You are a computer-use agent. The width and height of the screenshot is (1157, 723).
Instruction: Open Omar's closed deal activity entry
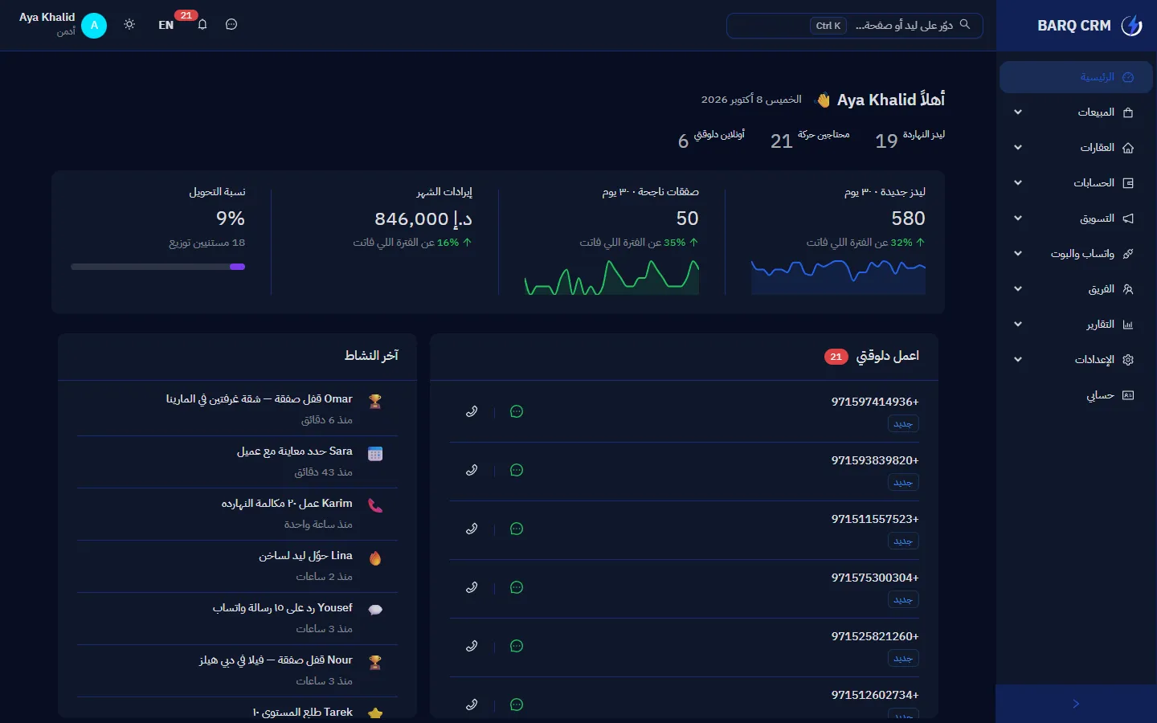pyautogui.click(x=238, y=409)
